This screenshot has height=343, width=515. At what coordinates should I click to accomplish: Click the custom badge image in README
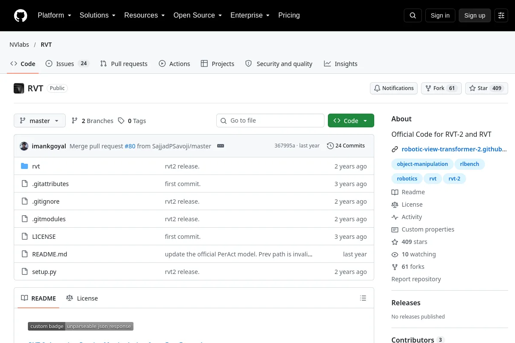(x=81, y=326)
